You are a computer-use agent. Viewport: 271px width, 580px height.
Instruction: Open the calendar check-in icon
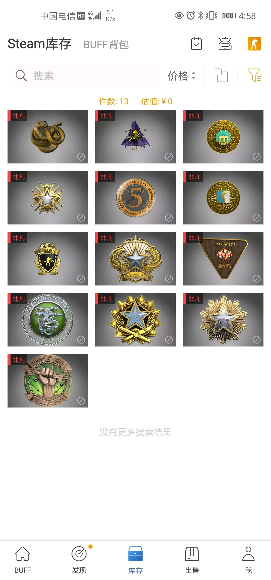[x=196, y=44]
